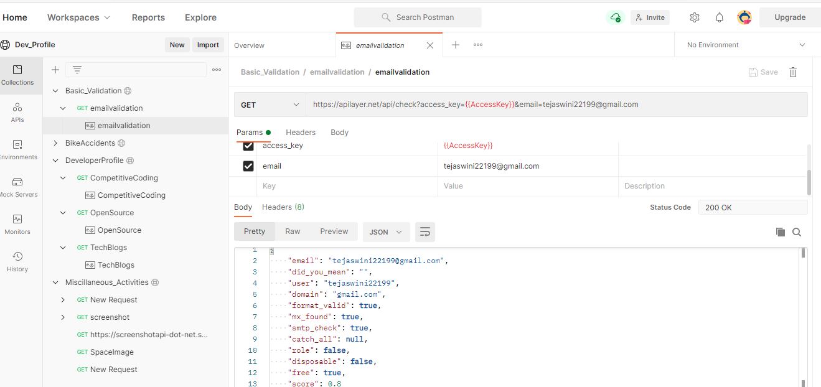Click the request URL field
The height and width of the screenshot is (387, 821).
point(556,105)
